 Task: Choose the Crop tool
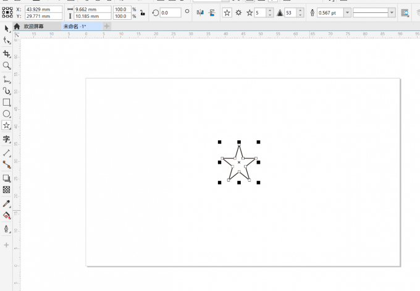coord(7,53)
